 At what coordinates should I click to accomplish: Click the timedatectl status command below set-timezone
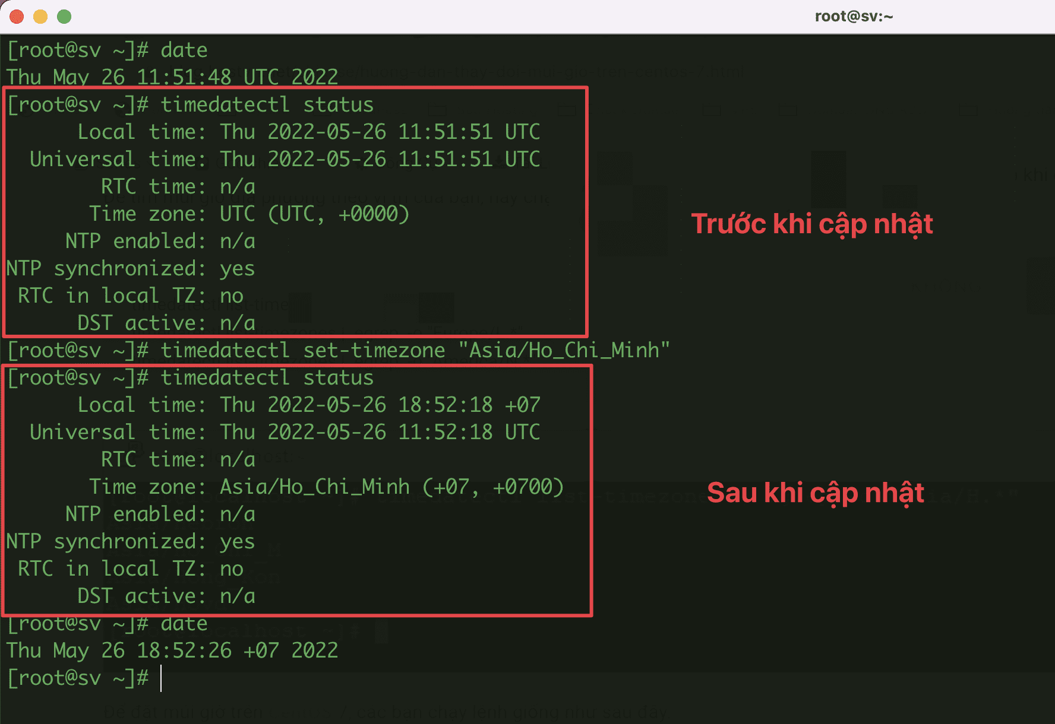click(267, 378)
